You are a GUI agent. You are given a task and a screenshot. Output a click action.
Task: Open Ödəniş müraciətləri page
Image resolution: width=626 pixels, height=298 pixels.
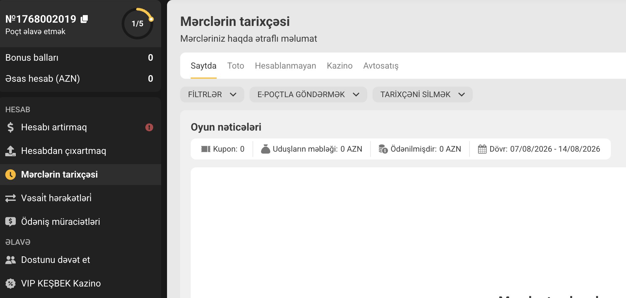click(x=81, y=222)
